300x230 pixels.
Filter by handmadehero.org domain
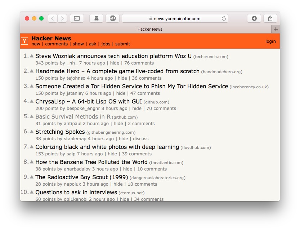pyautogui.click(x=222, y=72)
